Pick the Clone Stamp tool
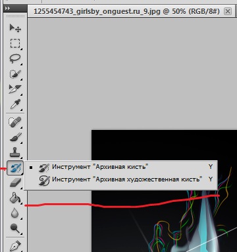Image resolution: width=237 pixels, height=252 pixels. (x=15, y=152)
